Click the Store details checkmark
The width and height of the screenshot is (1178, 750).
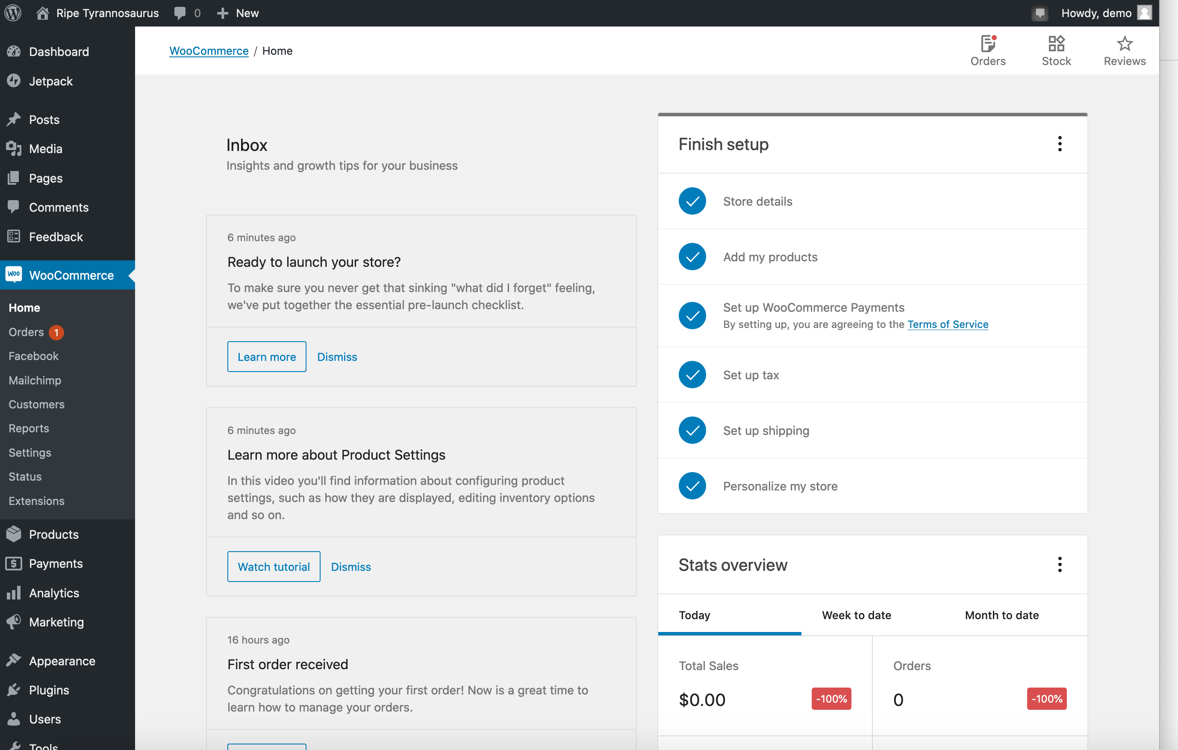[x=692, y=201]
